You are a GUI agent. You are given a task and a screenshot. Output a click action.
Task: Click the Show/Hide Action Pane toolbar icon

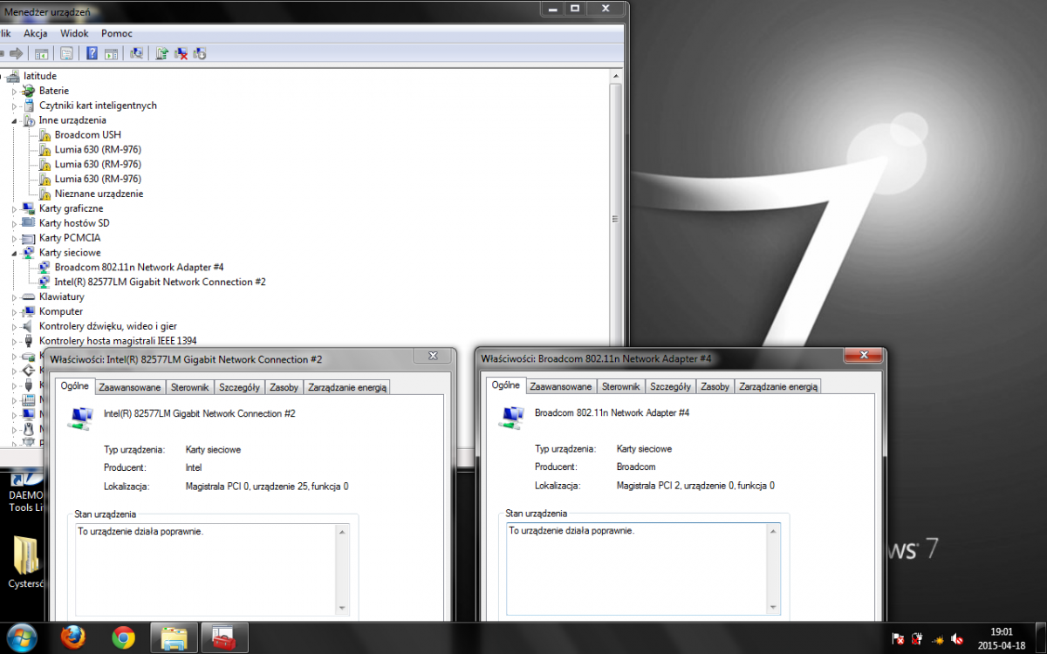[x=111, y=53]
